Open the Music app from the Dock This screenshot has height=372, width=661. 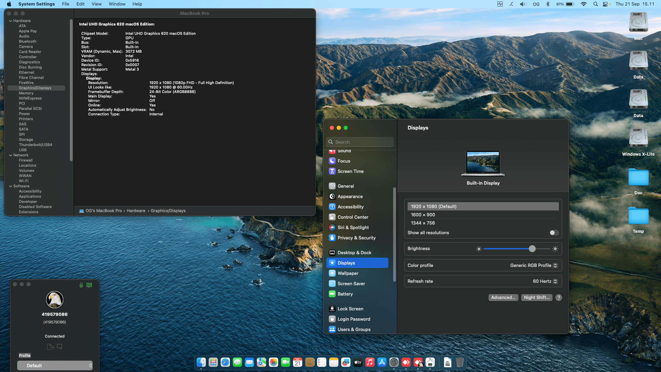pos(370,362)
